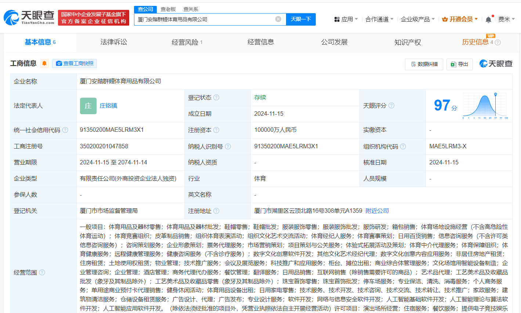Image resolution: width=521 pixels, height=313 pixels.
Task: Click the 天眼评分 score distribution chart
Action: [485, 106]
